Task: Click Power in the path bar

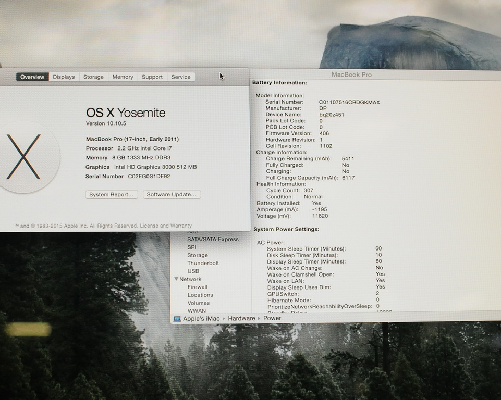Action: point(272,318)
